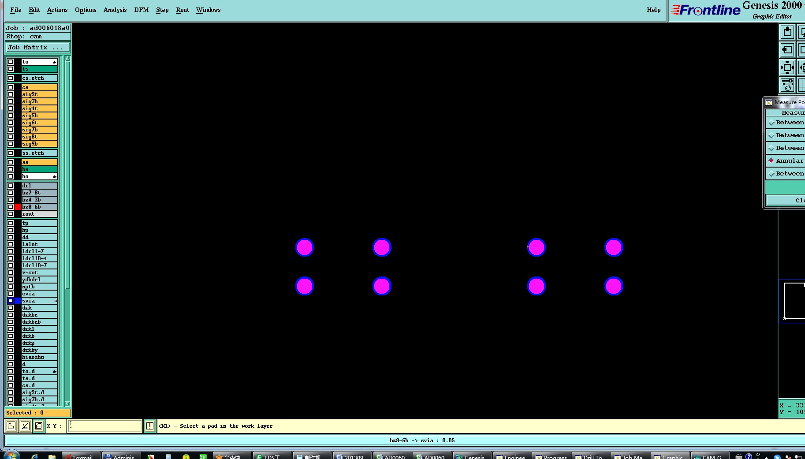Click the Measure Po dialog title icon
This screenshot has height=459, width=805.
coord(769,102)
